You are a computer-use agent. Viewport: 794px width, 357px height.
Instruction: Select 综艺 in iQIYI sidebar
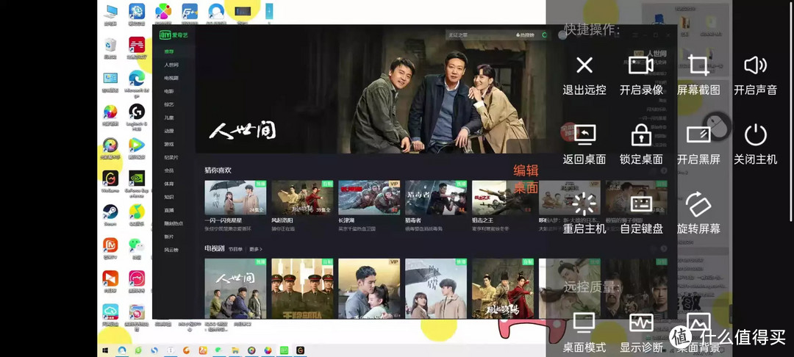click(168, 104)
